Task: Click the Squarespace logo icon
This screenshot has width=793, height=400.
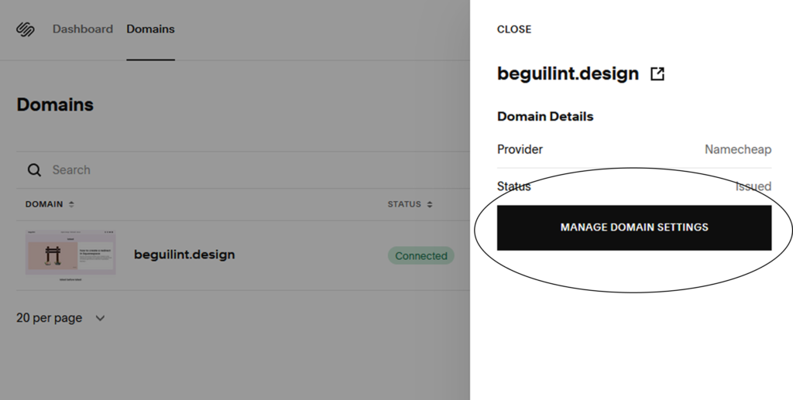Action: tap(26, 29)
